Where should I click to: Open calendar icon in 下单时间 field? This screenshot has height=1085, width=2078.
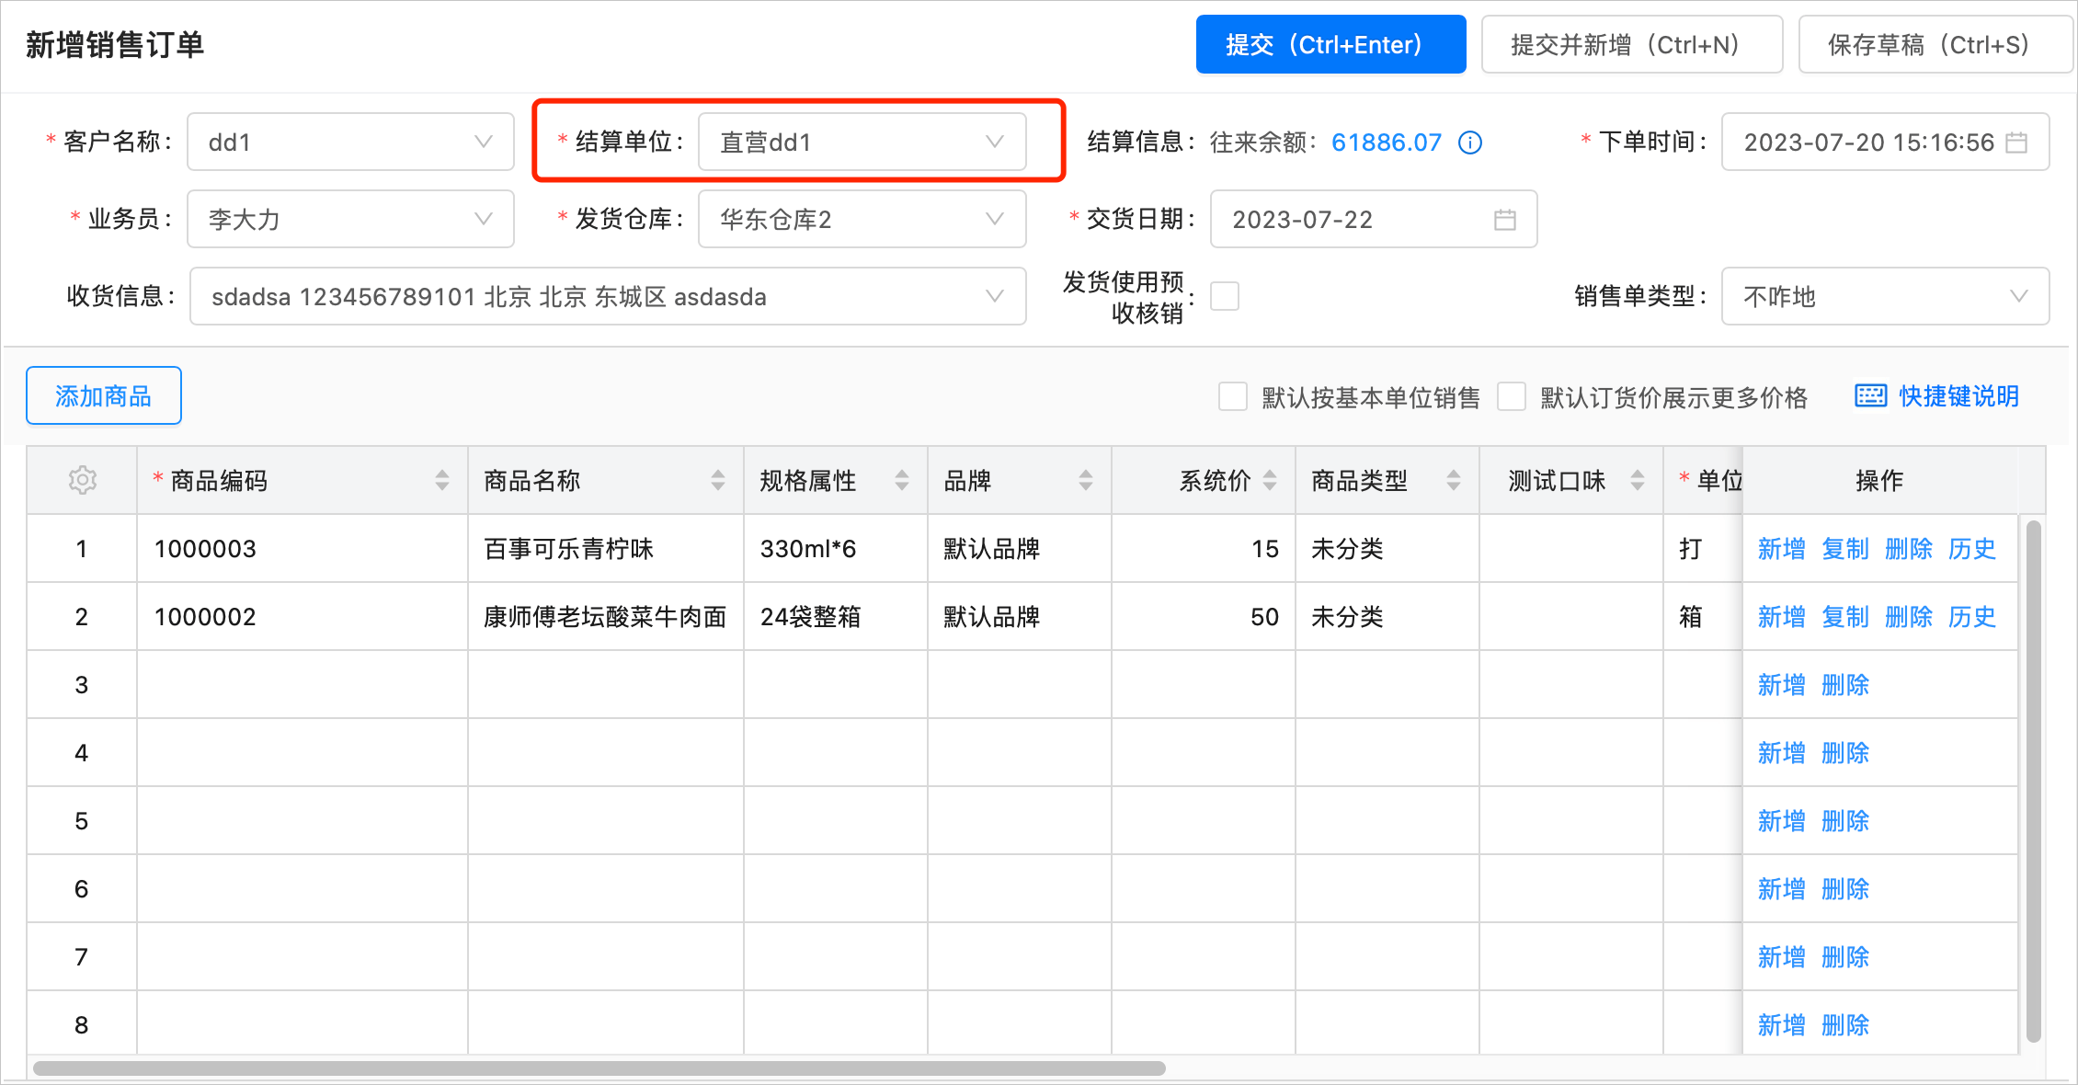coord(2016,143)
